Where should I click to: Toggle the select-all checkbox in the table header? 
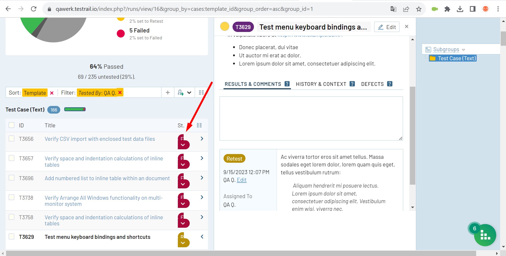click(x=11, y=125)
